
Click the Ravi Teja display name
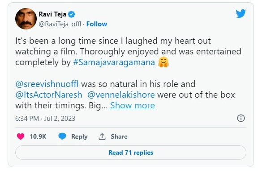(52, 14)
